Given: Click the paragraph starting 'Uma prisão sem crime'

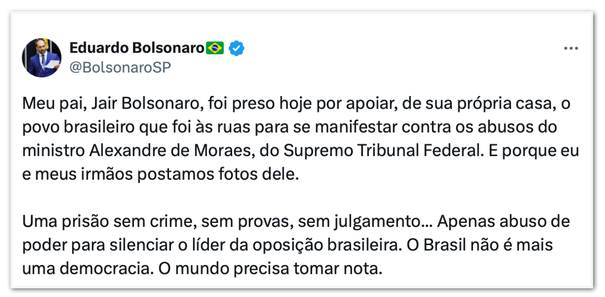Looking at the screenshot, I should (x=296, y=245).
